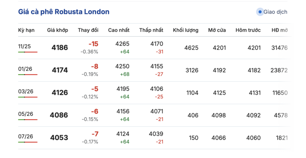Click the price range bar under 03/26
The height and width of the screenshot is (158, 306).
coord(28,97)
